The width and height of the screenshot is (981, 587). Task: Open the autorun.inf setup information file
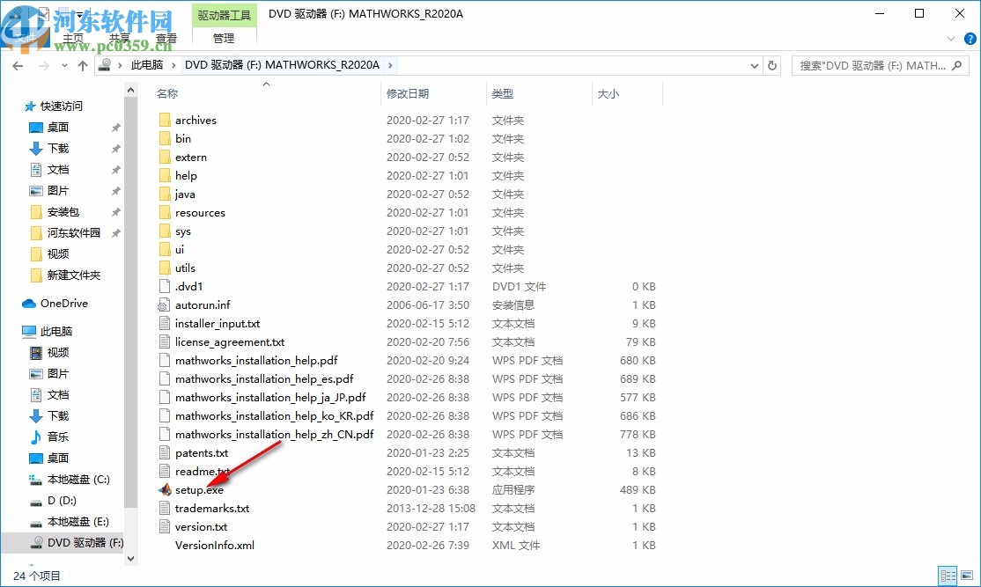(204, 304)
